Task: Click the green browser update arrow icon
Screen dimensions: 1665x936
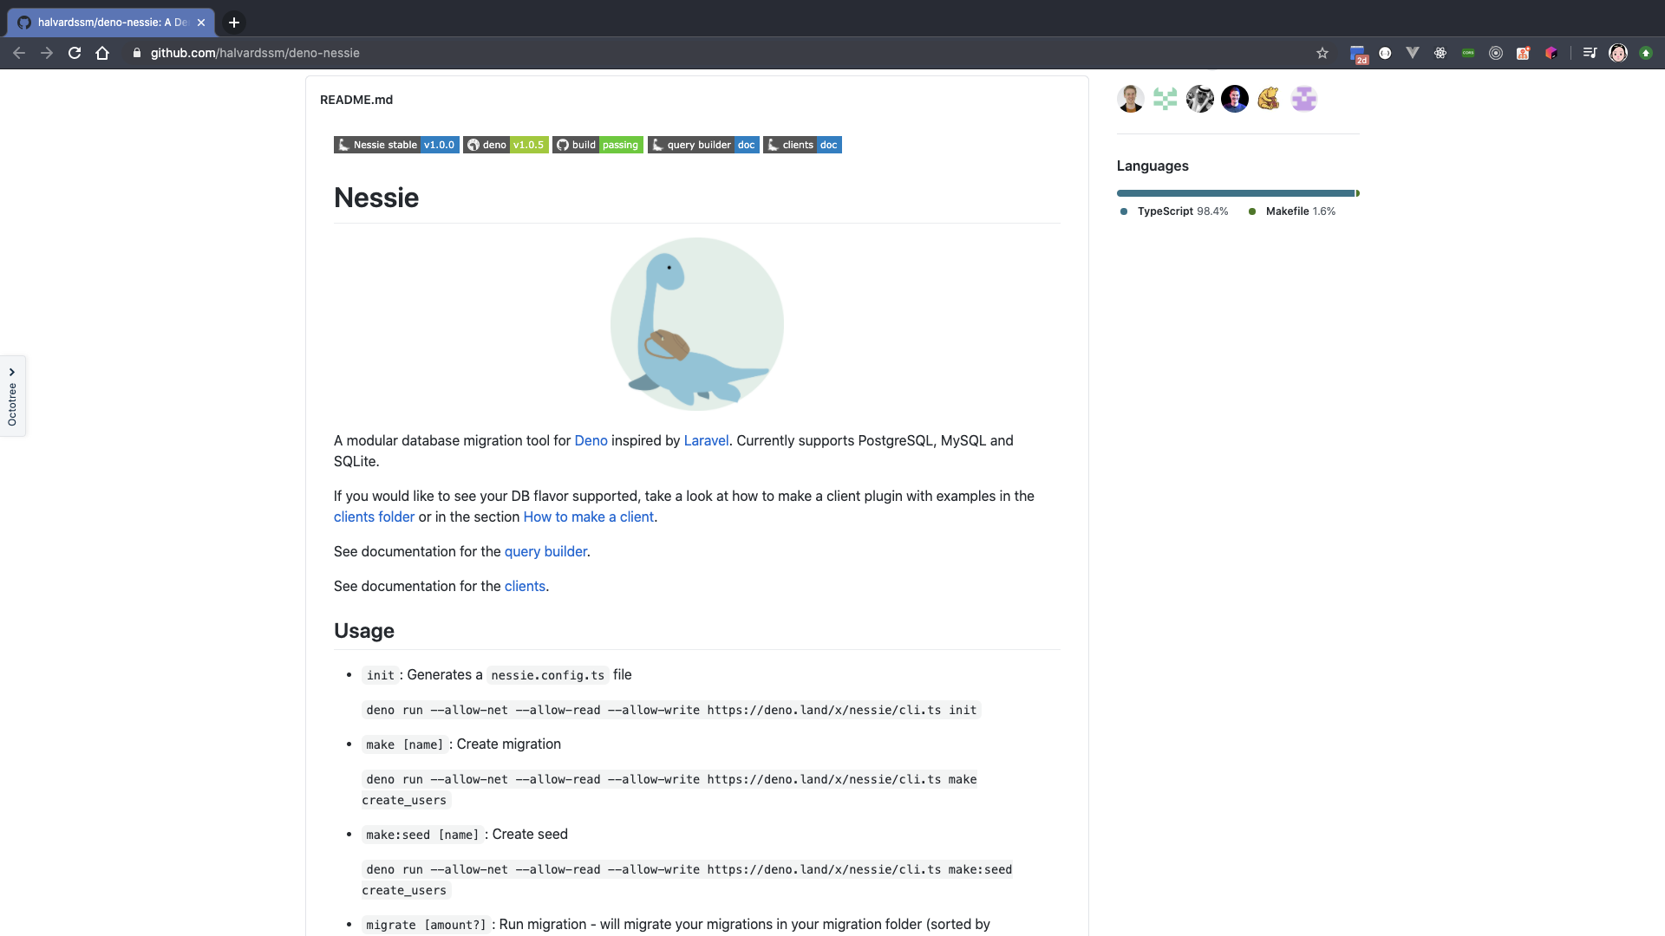Action: (x=1646, y=53)
